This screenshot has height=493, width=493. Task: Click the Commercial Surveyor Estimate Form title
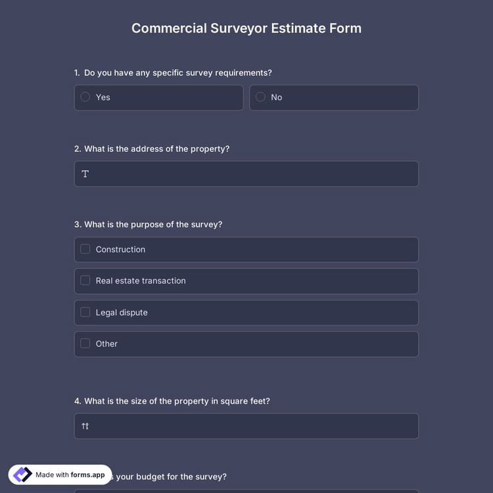pos(246,28)
